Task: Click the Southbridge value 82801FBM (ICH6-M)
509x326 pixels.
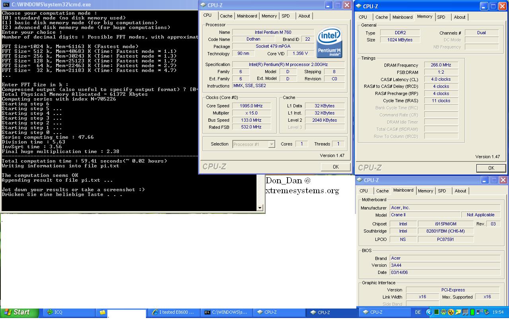Action: (x=446, y=231)
